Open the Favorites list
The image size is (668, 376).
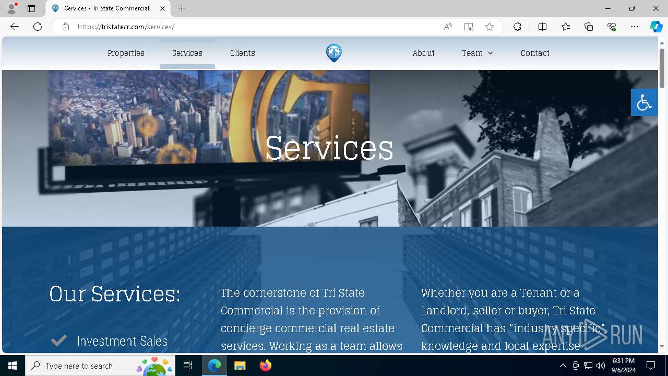click(566, 27)
